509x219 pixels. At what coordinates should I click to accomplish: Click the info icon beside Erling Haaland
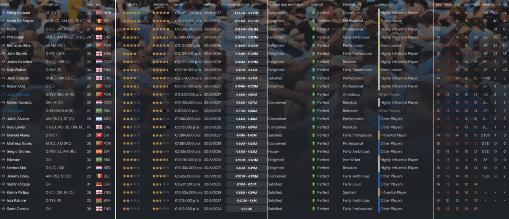4,13
